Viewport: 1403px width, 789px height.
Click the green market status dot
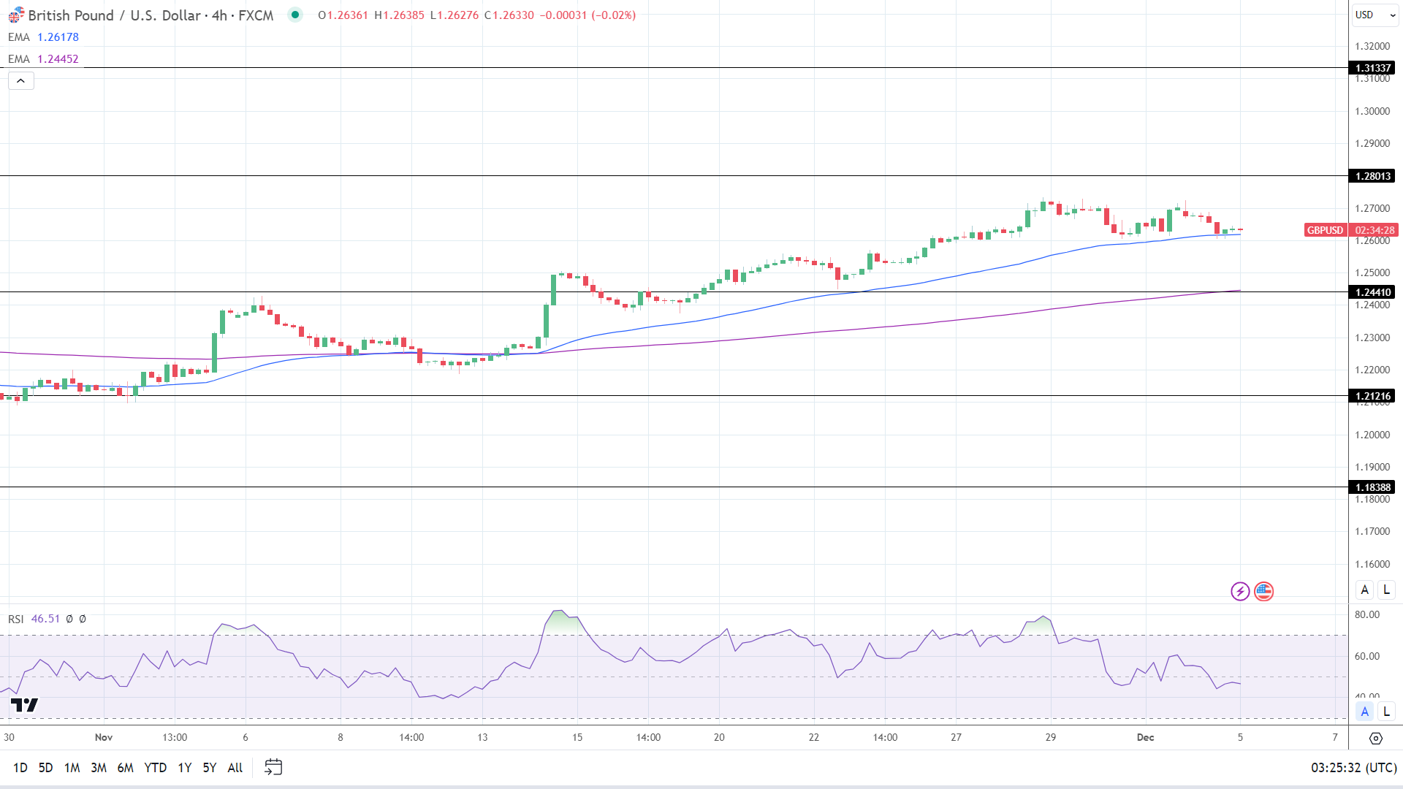[x=295, y=15]
